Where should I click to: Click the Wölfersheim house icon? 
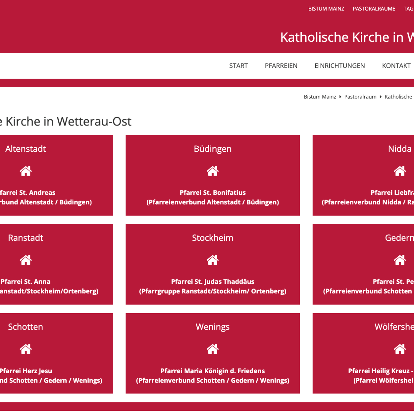tap(400, 349)
